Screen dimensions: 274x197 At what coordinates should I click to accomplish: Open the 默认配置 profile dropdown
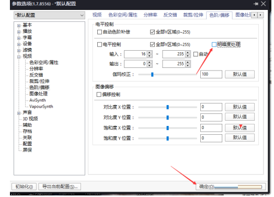[x=50, y=15]
